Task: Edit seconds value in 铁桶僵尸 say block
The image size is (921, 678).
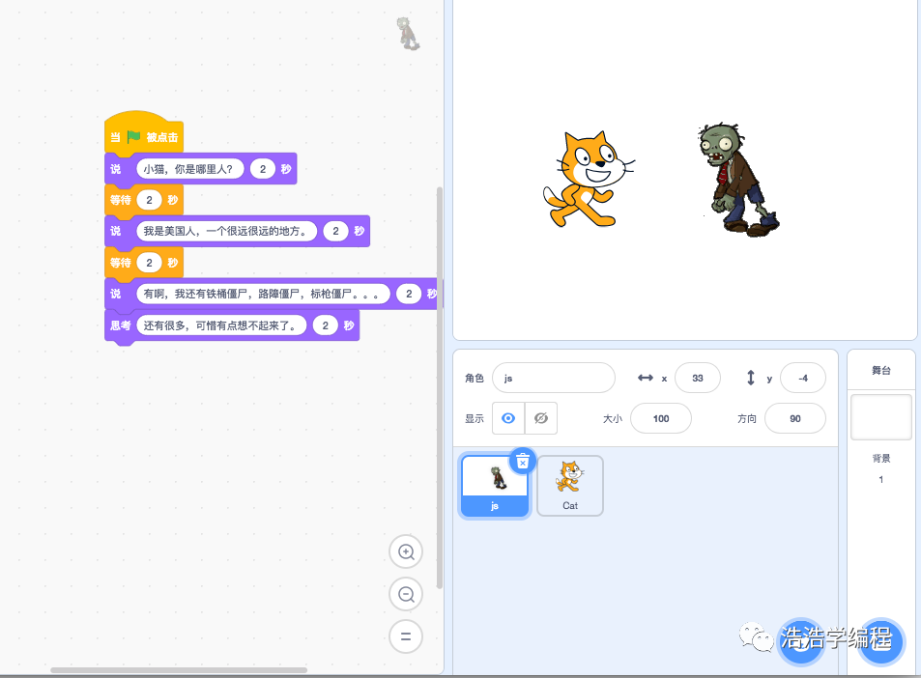Action: click(x=409, y=294)
